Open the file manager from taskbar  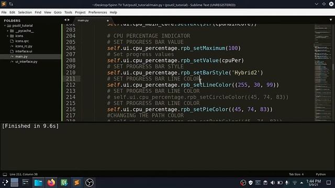[38, 182]
